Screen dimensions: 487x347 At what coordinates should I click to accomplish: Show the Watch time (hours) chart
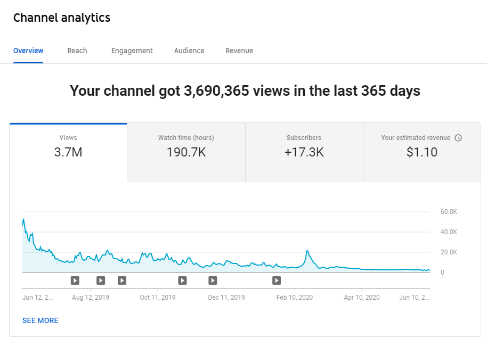pos(186,153)
